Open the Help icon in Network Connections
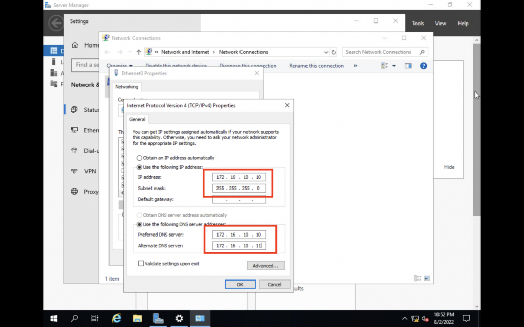524x327 pixels. [423, 66]
